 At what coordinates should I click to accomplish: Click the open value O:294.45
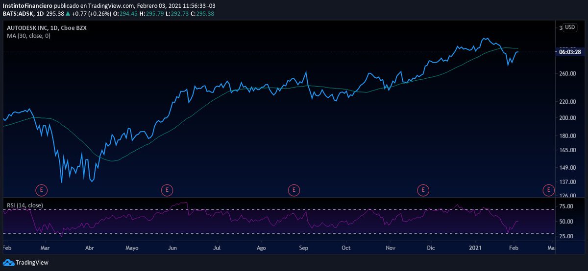click(x=126, y=13)
